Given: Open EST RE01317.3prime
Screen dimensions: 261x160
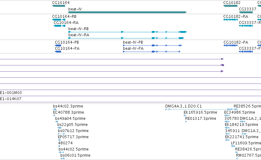Looking at the screenshot, I should click(x=201, y=119).
